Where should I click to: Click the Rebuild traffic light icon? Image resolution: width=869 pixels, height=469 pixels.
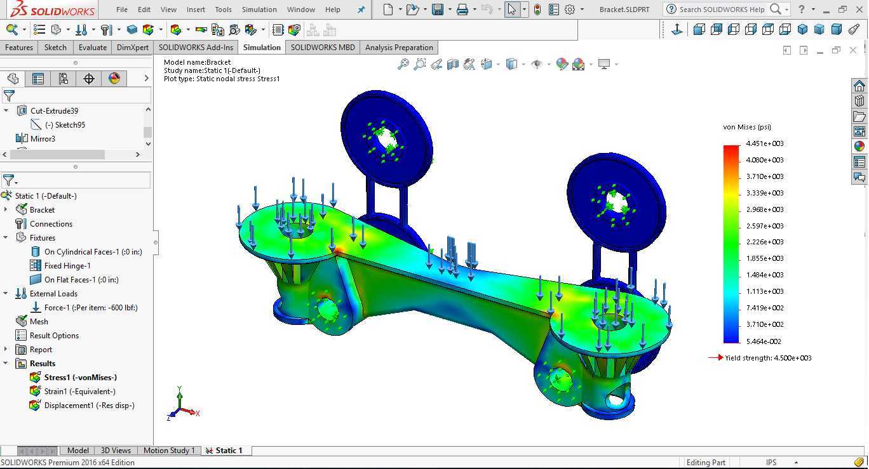click(x=537, y=10)
